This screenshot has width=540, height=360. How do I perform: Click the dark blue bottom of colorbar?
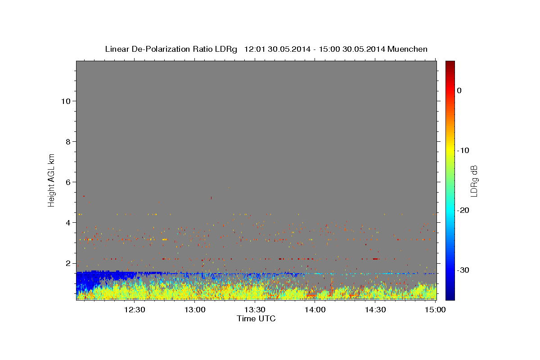coord(450,296)
